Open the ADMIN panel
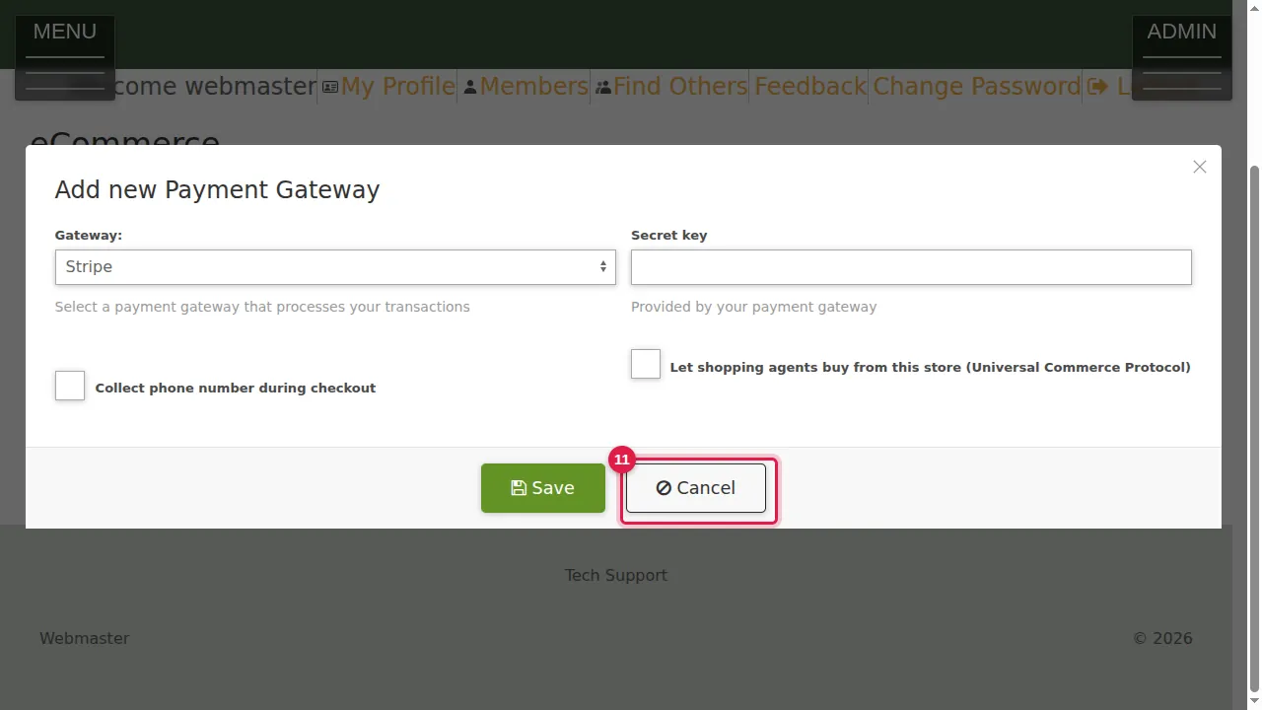This screenshot has width=1262, height=710. (x=1182, y=57)
